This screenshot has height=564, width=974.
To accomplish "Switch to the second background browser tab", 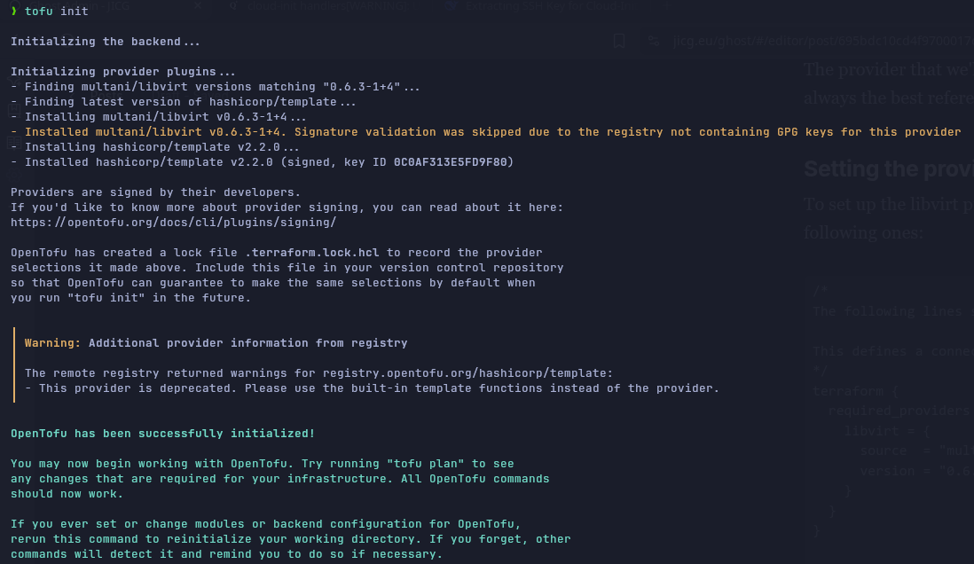I will click(319, 5).
